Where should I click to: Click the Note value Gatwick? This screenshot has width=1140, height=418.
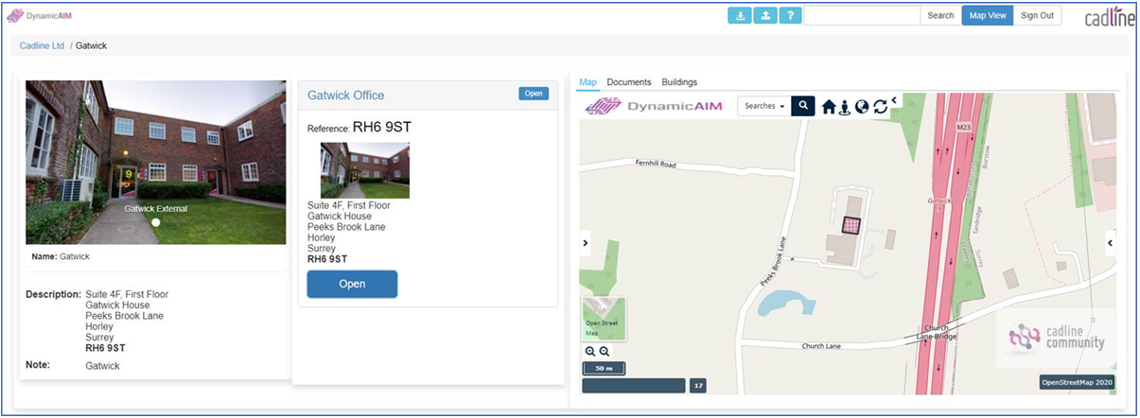pyautogui.click(x=102, y=366)
